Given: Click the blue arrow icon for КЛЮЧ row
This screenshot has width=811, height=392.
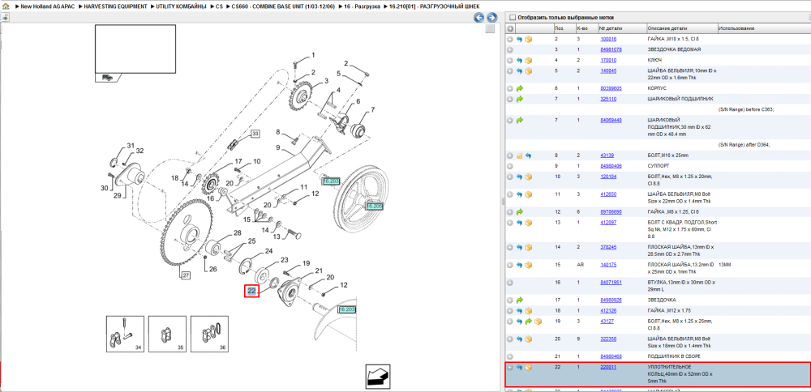Looking at the screenshot, I should click(x=519, y=61).
